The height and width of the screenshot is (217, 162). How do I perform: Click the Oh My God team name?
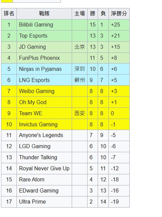(33, 102)
